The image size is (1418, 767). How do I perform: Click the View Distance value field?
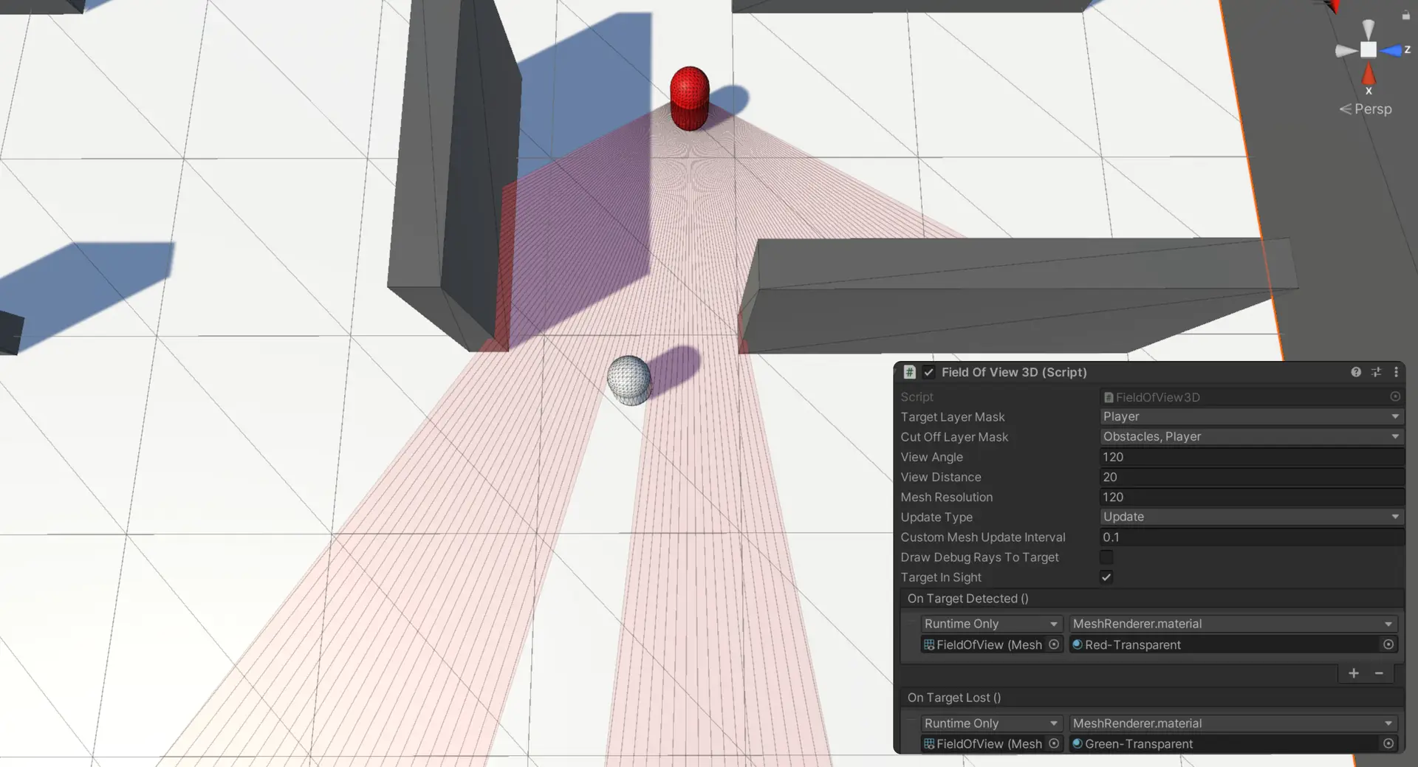pyautogui.click(x=1252, y=477)
